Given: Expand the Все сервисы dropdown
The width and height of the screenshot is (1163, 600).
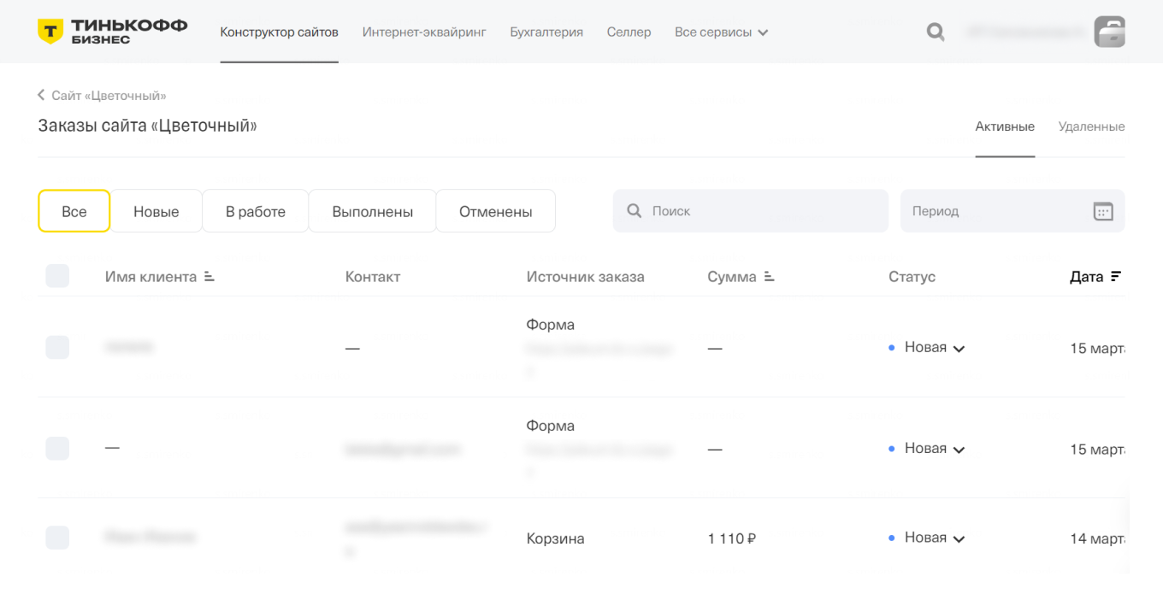Looking at the screenshot, I should click(x=721, y=32).
